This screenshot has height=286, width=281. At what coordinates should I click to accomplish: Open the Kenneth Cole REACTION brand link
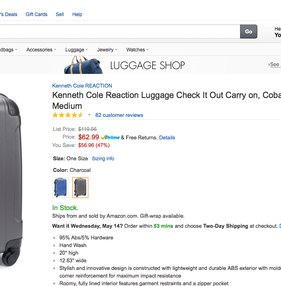pos(82,86)
